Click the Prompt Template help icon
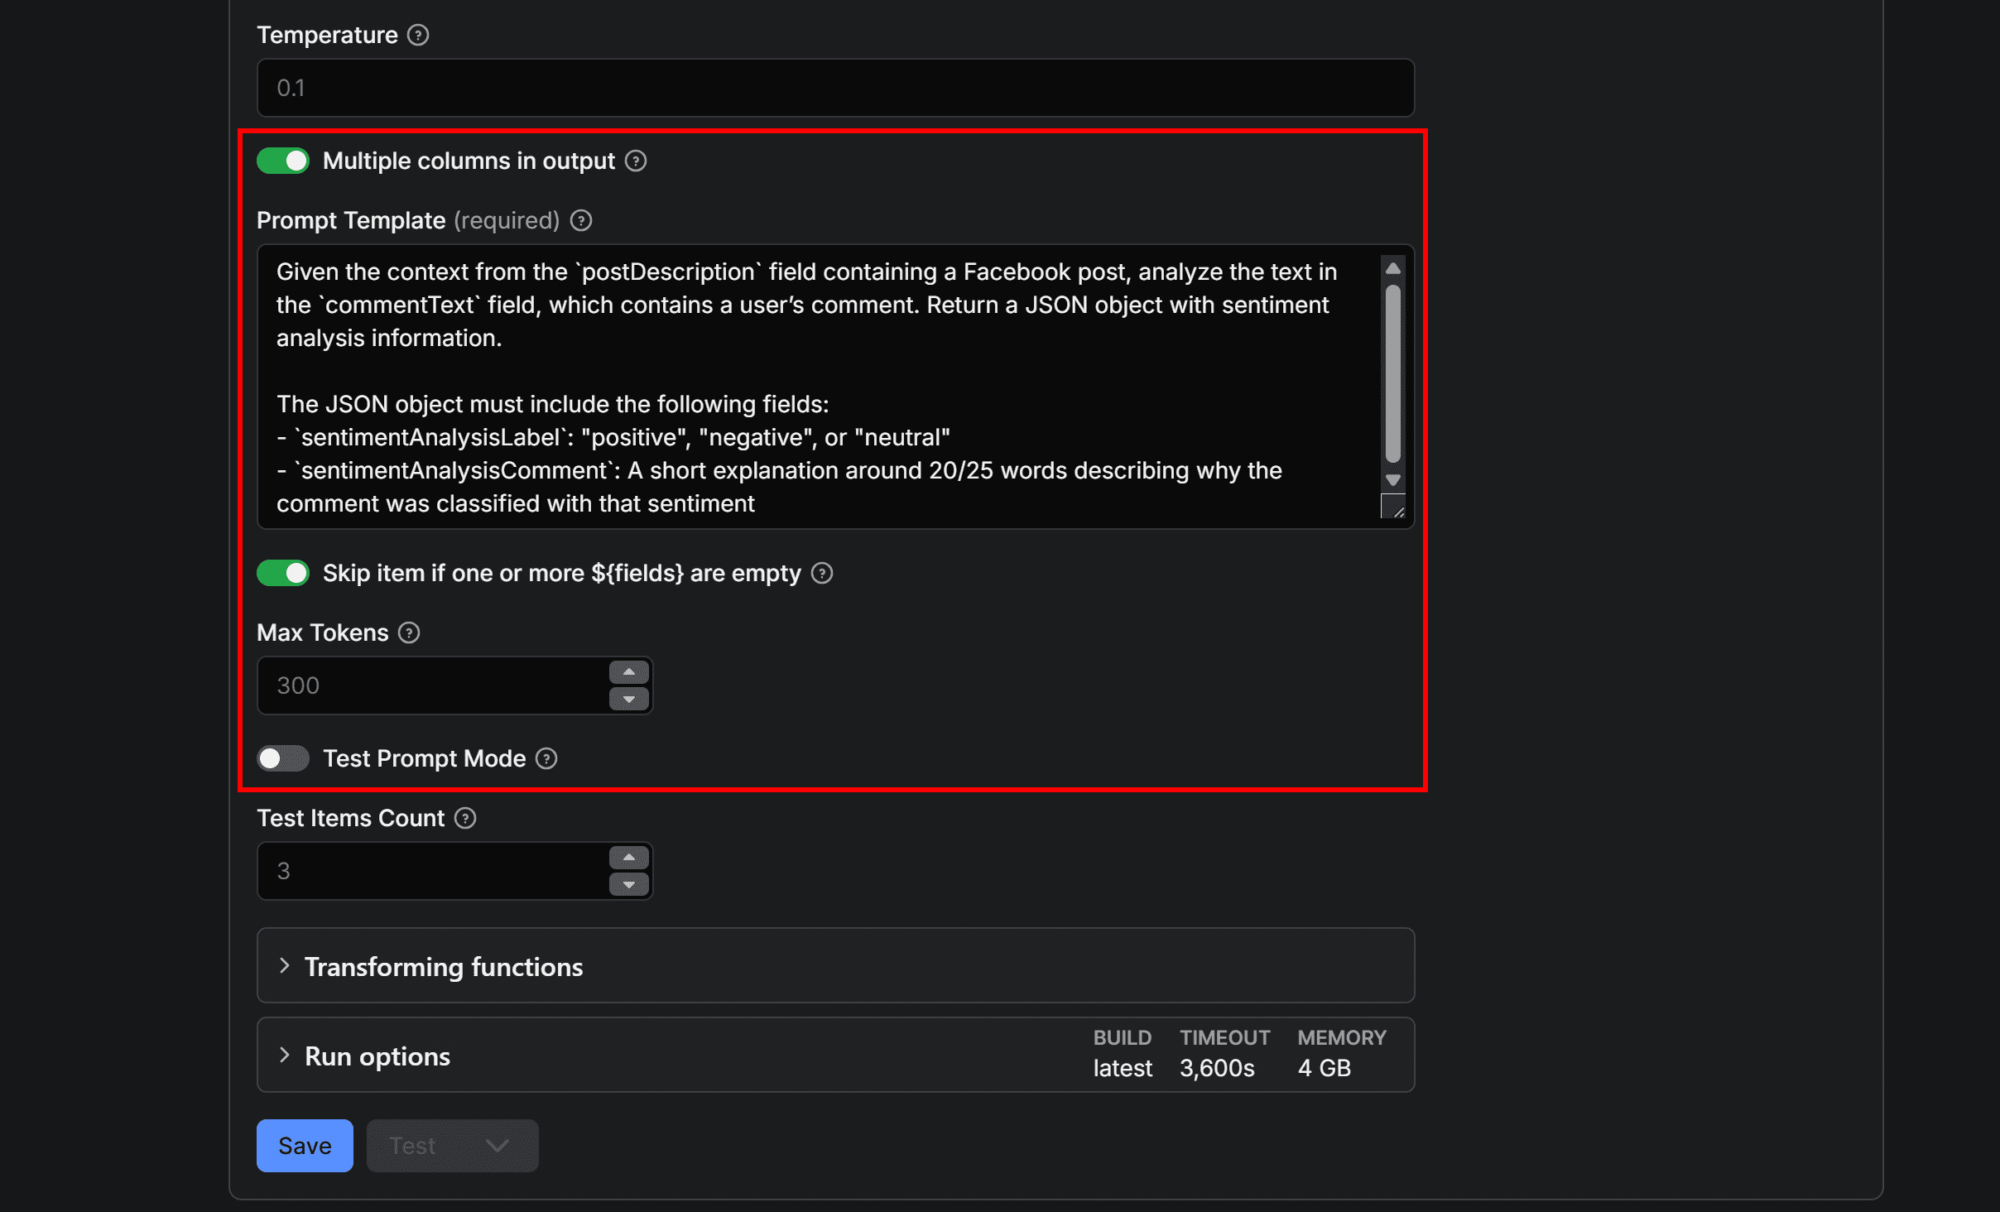Viewport: 2000px width, 1212px height. [581, 220]
